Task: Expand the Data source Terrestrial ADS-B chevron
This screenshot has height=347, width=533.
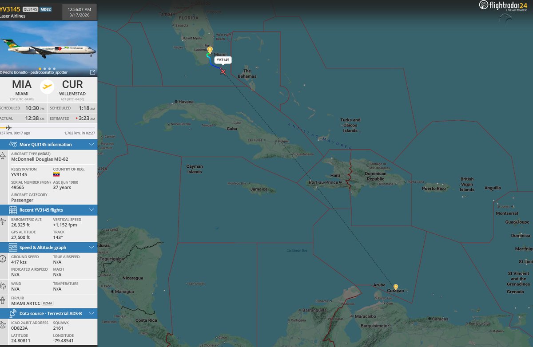Action: 91,313
